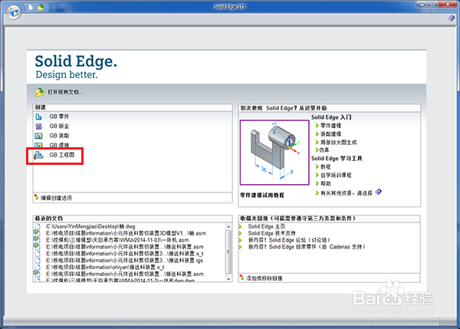The image size is (460, 329).
Task: Open the Solid Edge application button menu
Action: pyautogui.click(x=14, y=12)
